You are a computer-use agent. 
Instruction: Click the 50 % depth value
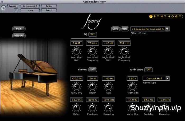coord(92,78)
